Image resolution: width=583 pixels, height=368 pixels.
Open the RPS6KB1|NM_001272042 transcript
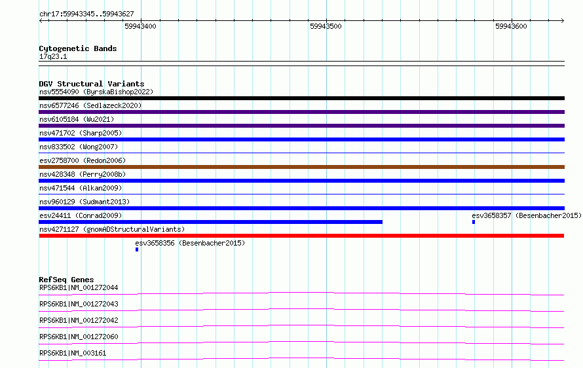tap(79, 320)
